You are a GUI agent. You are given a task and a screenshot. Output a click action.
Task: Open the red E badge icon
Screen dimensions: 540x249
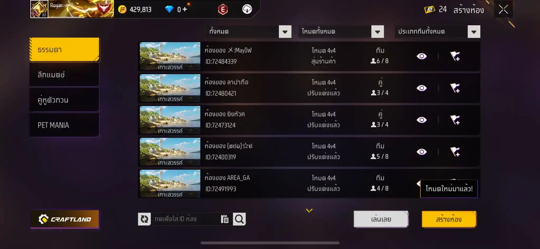click(x=223, y=9)
